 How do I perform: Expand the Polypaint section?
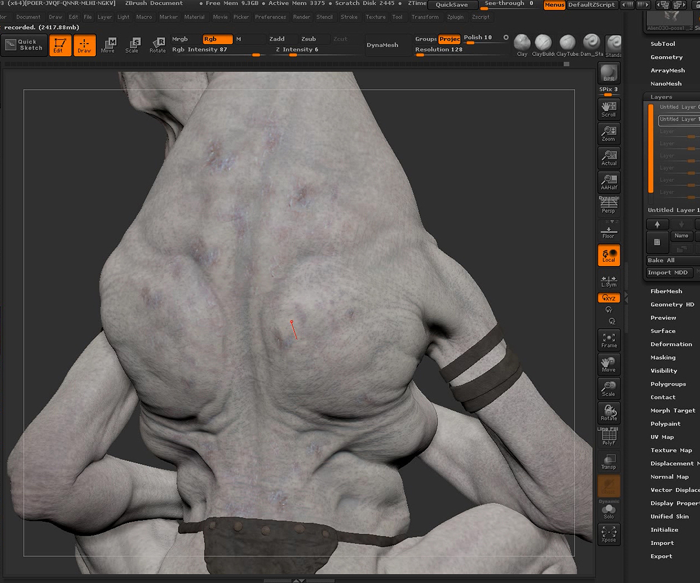point(666,424)
